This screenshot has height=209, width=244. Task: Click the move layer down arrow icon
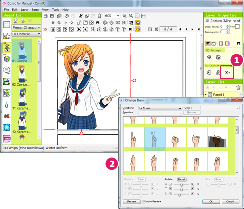(59, 22)
